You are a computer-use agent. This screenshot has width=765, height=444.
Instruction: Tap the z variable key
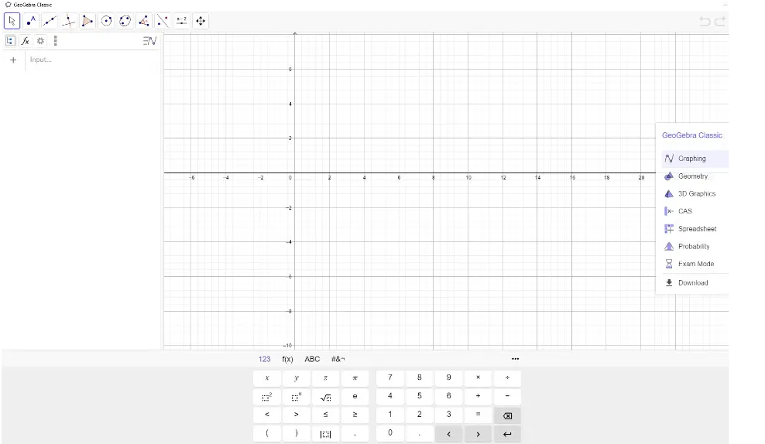pyautogui.click(x=325, y=377)
